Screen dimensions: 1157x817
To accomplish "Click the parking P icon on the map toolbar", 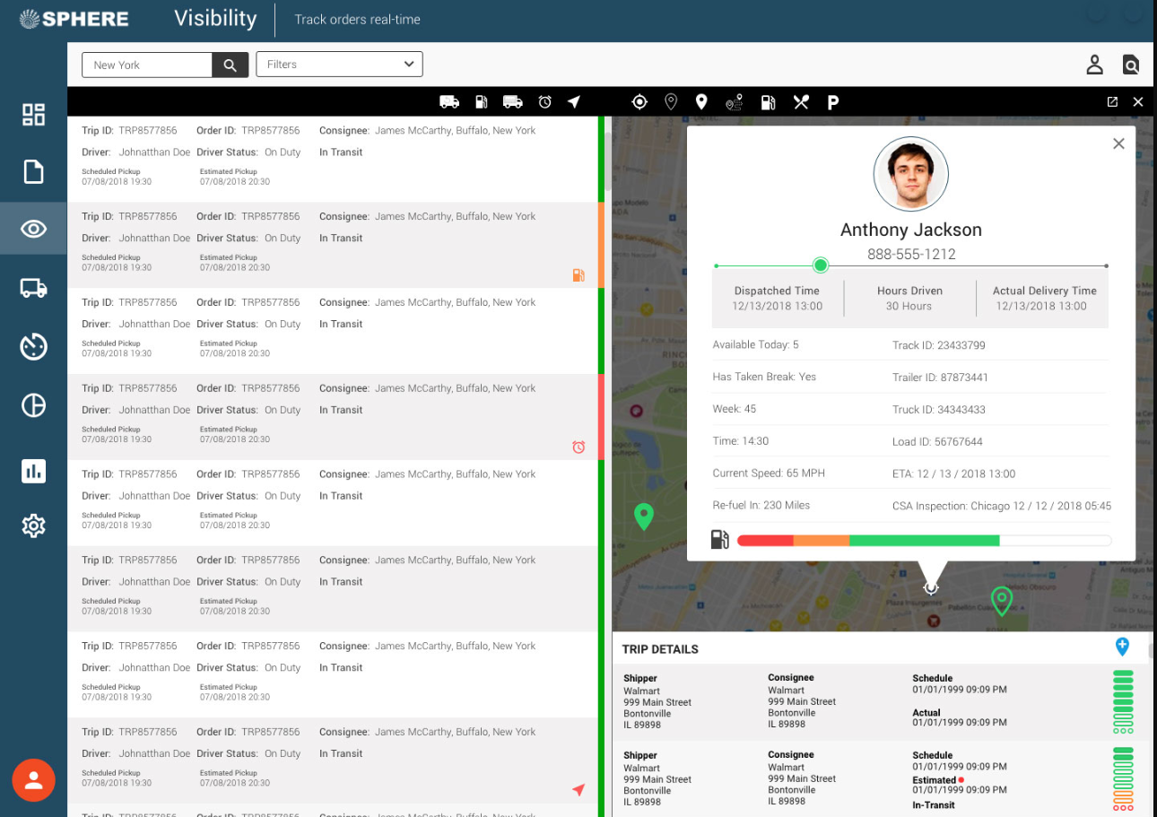I will tap(832, 101).
